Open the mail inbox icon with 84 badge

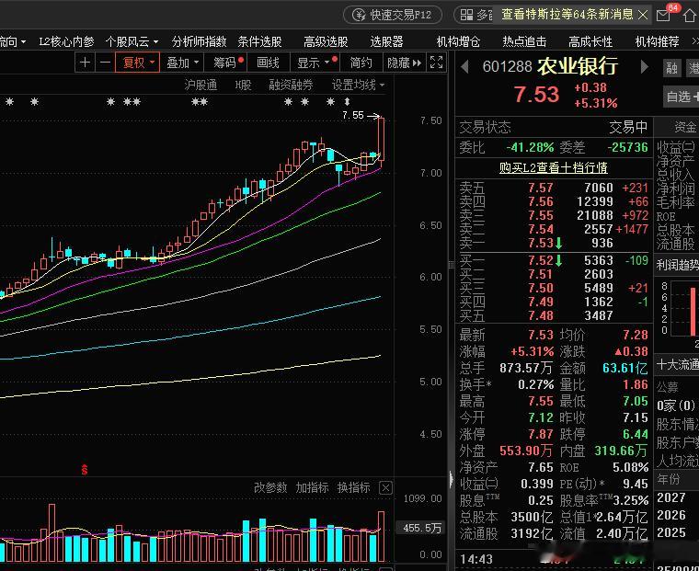coord(664,15)
